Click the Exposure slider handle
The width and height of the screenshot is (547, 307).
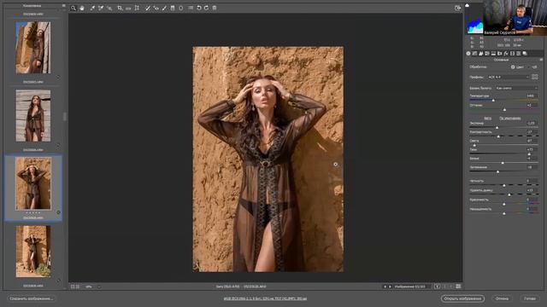tap(497, 127)
